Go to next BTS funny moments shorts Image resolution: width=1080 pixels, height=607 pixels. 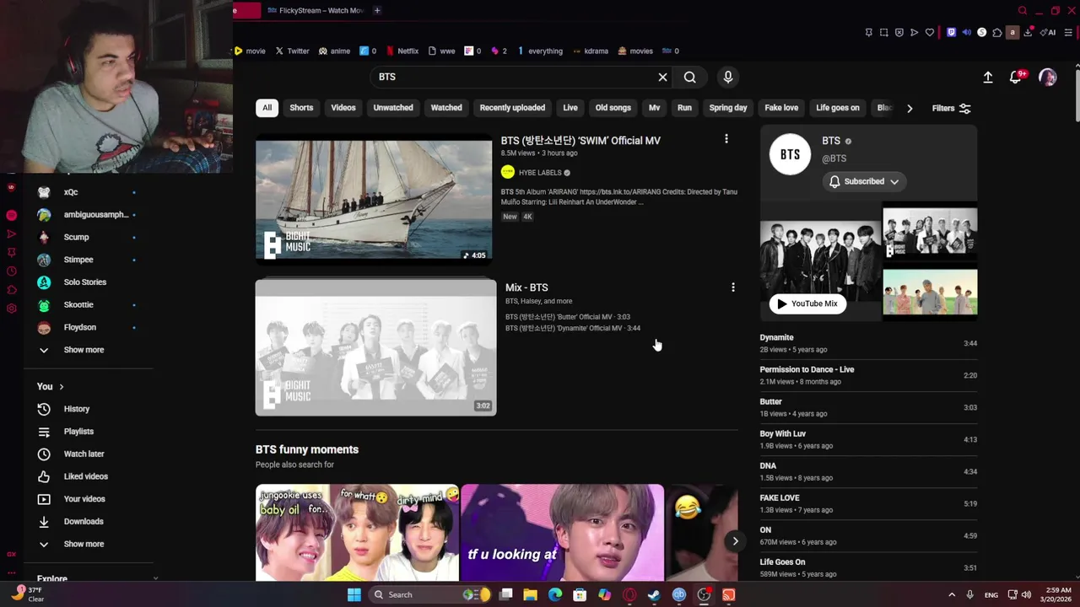click(735, 541)
